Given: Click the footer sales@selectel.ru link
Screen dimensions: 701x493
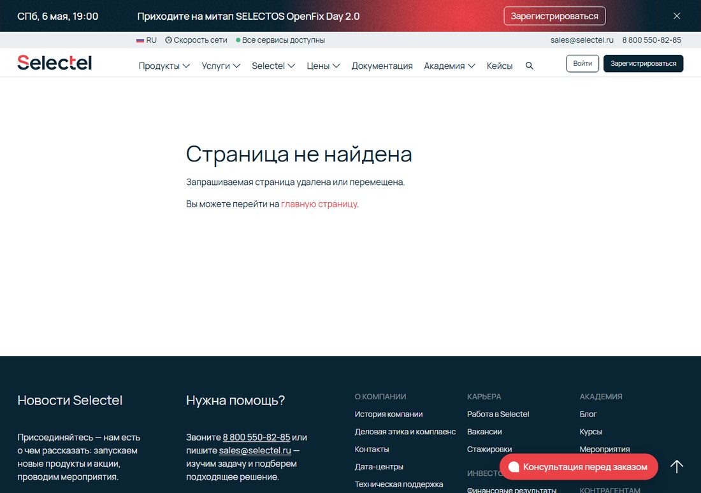Looking at the screenshot, I should pos(255,450).
